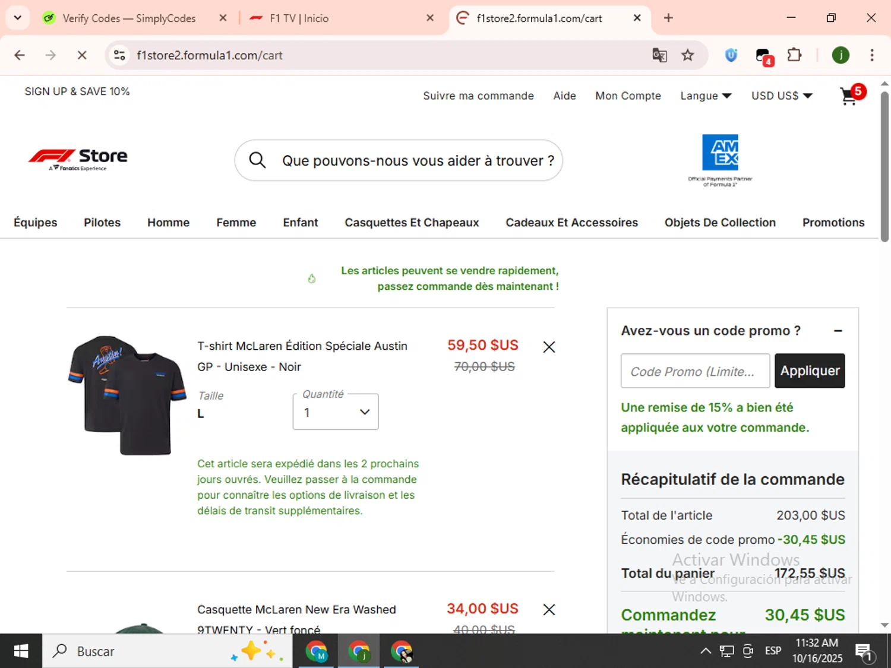Viewport: 891px width, 668px height.
Task: Click the Windows taskbar Buscar search box
Action: (167, 651)
